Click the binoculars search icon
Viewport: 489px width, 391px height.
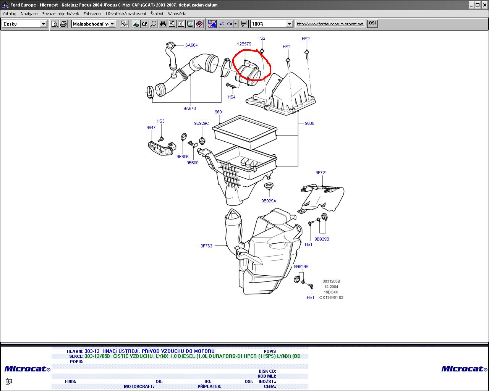163,24
